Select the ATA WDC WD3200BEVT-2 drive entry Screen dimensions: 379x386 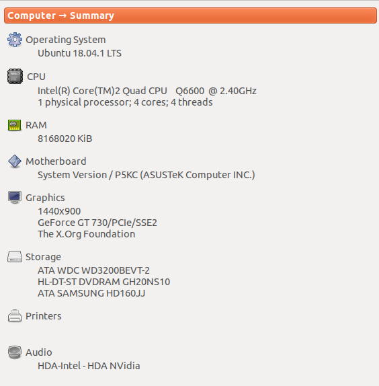93,270
